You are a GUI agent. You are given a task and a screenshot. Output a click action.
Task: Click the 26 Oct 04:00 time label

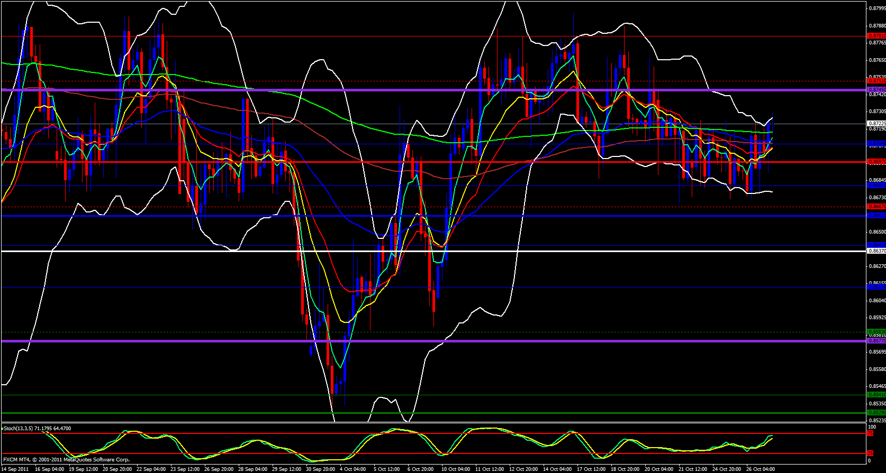760,469
